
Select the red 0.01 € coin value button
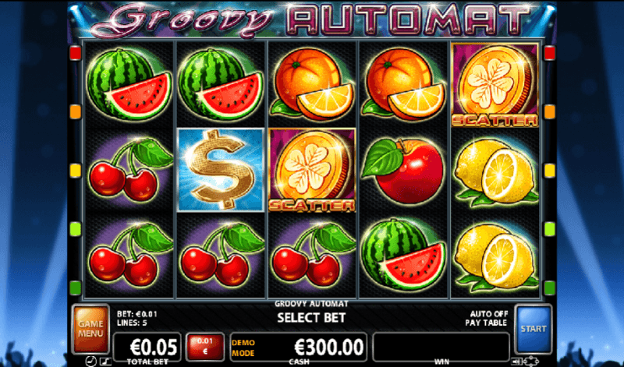pyautogui.click(x=205, y=347)
